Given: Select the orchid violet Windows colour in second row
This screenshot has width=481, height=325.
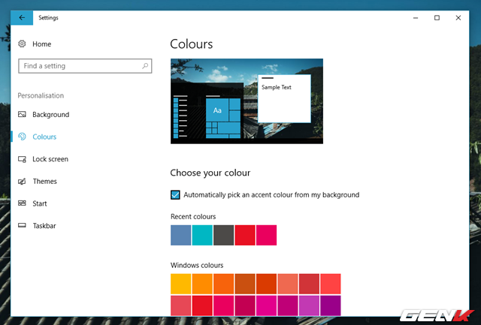Looking at the screenshot, I should coord(309,305).
